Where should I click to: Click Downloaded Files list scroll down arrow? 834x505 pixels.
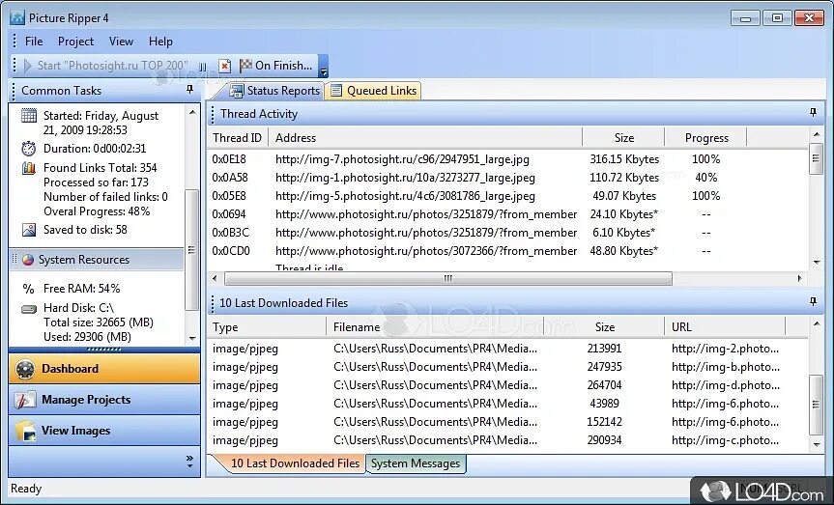(x=817, y=445)
